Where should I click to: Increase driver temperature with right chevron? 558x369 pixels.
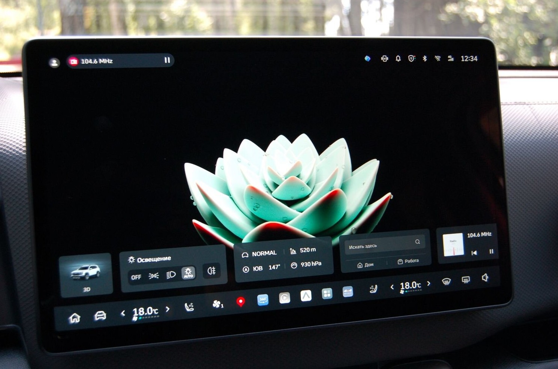pos(168,309)
